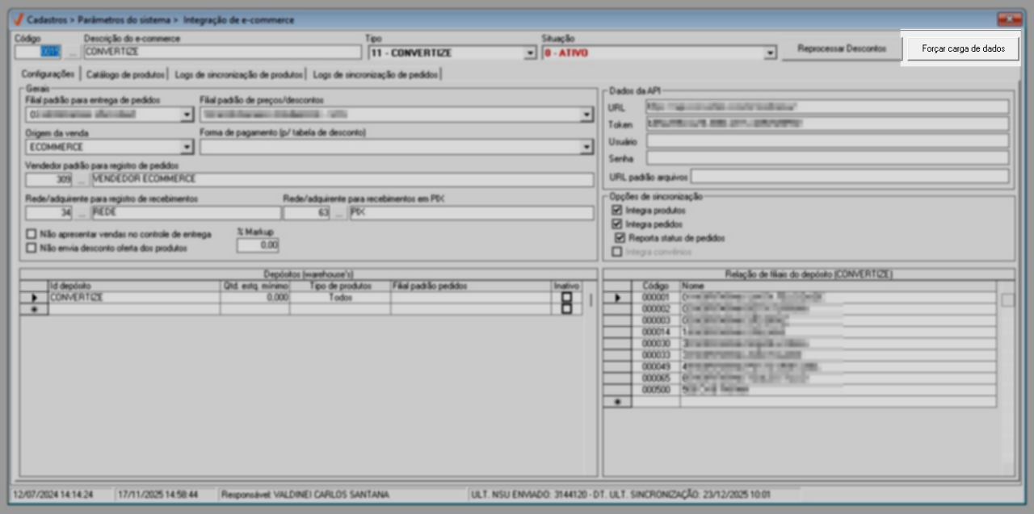Toggle the Reporta status de pedidos checkbox
The image size is (1034, 514).
[x=620, y=238]
